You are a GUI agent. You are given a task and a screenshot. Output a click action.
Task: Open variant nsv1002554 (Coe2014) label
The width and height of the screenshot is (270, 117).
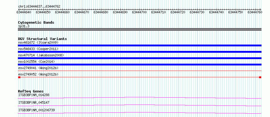pyautogui.click(x=37, y=62)
